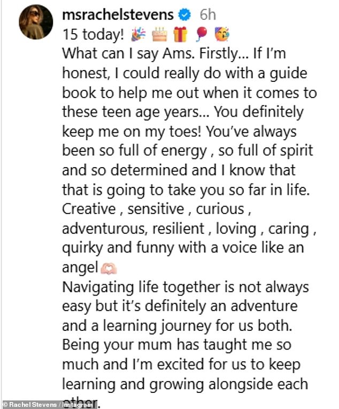Click the red balloon emoji
Viewport: 339px width, 409px height.
[x=202, y=34]
